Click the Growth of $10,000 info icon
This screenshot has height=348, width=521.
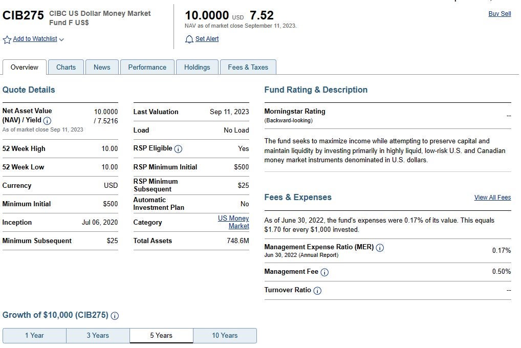point(115,315)
